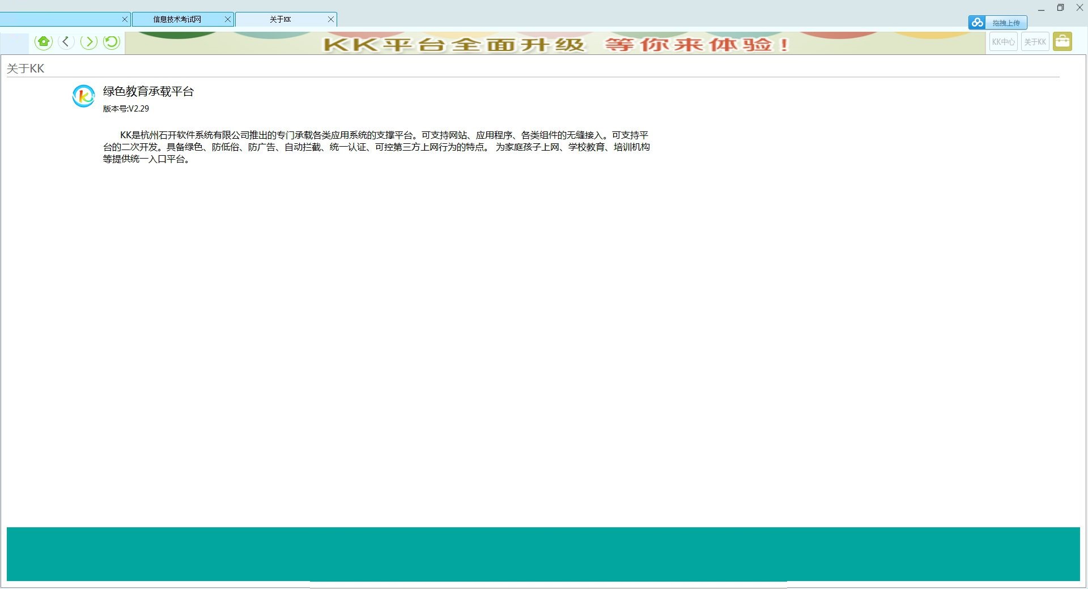Close the 关于KK tab
Screen dimensions: 1088x589
331,19
